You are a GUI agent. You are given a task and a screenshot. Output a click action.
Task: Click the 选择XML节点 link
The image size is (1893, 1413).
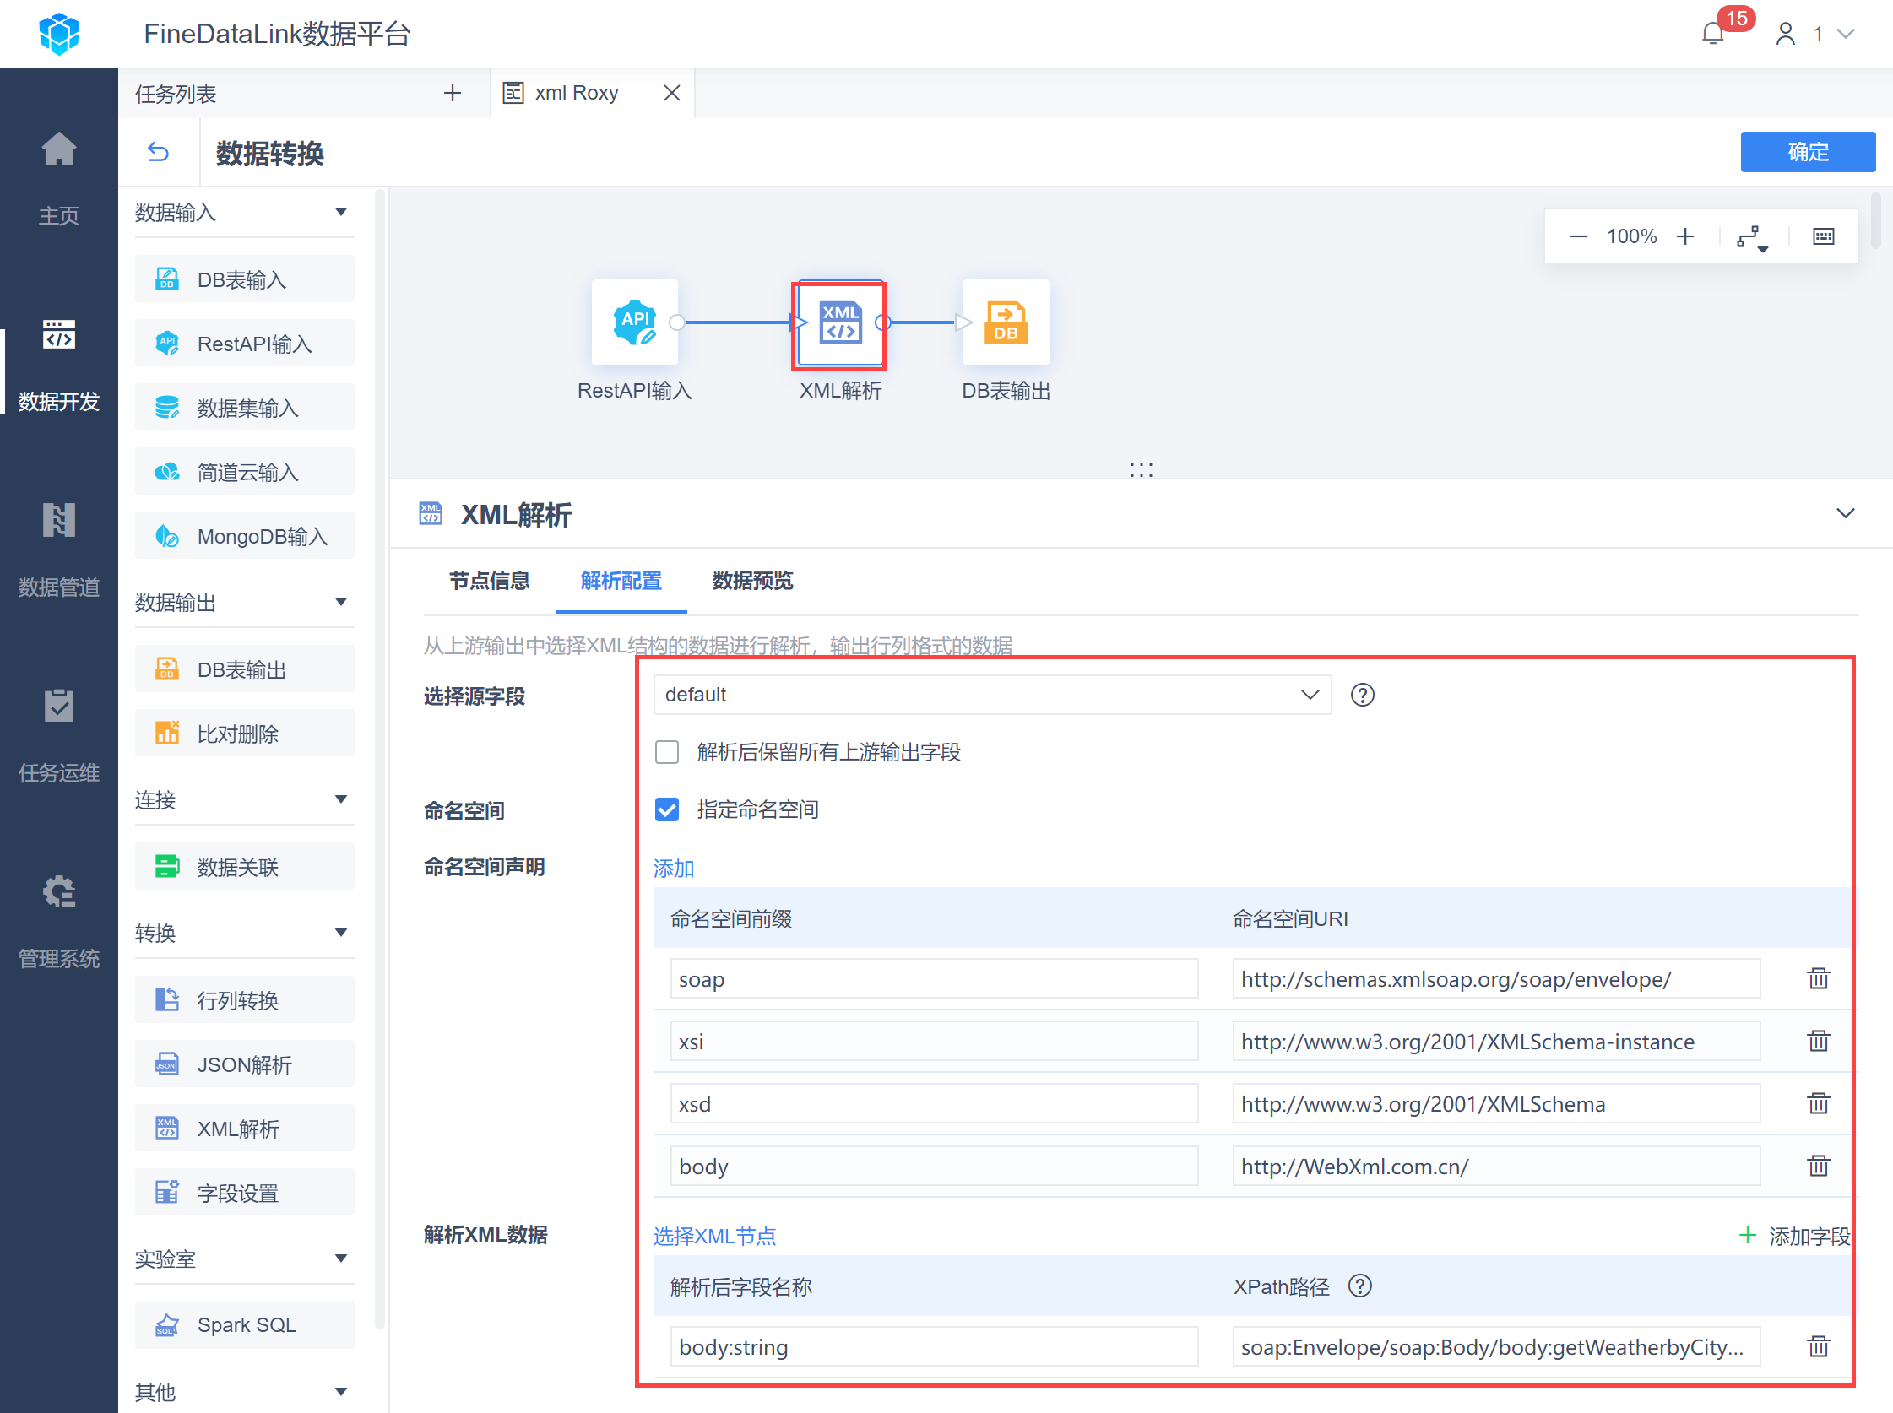coord(714,1235)
